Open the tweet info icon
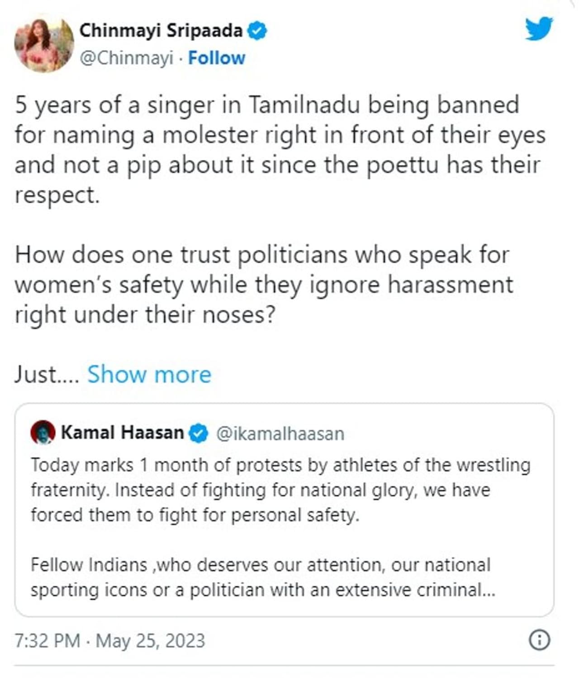Screen dimensions: 579x678 pos(539,640)
